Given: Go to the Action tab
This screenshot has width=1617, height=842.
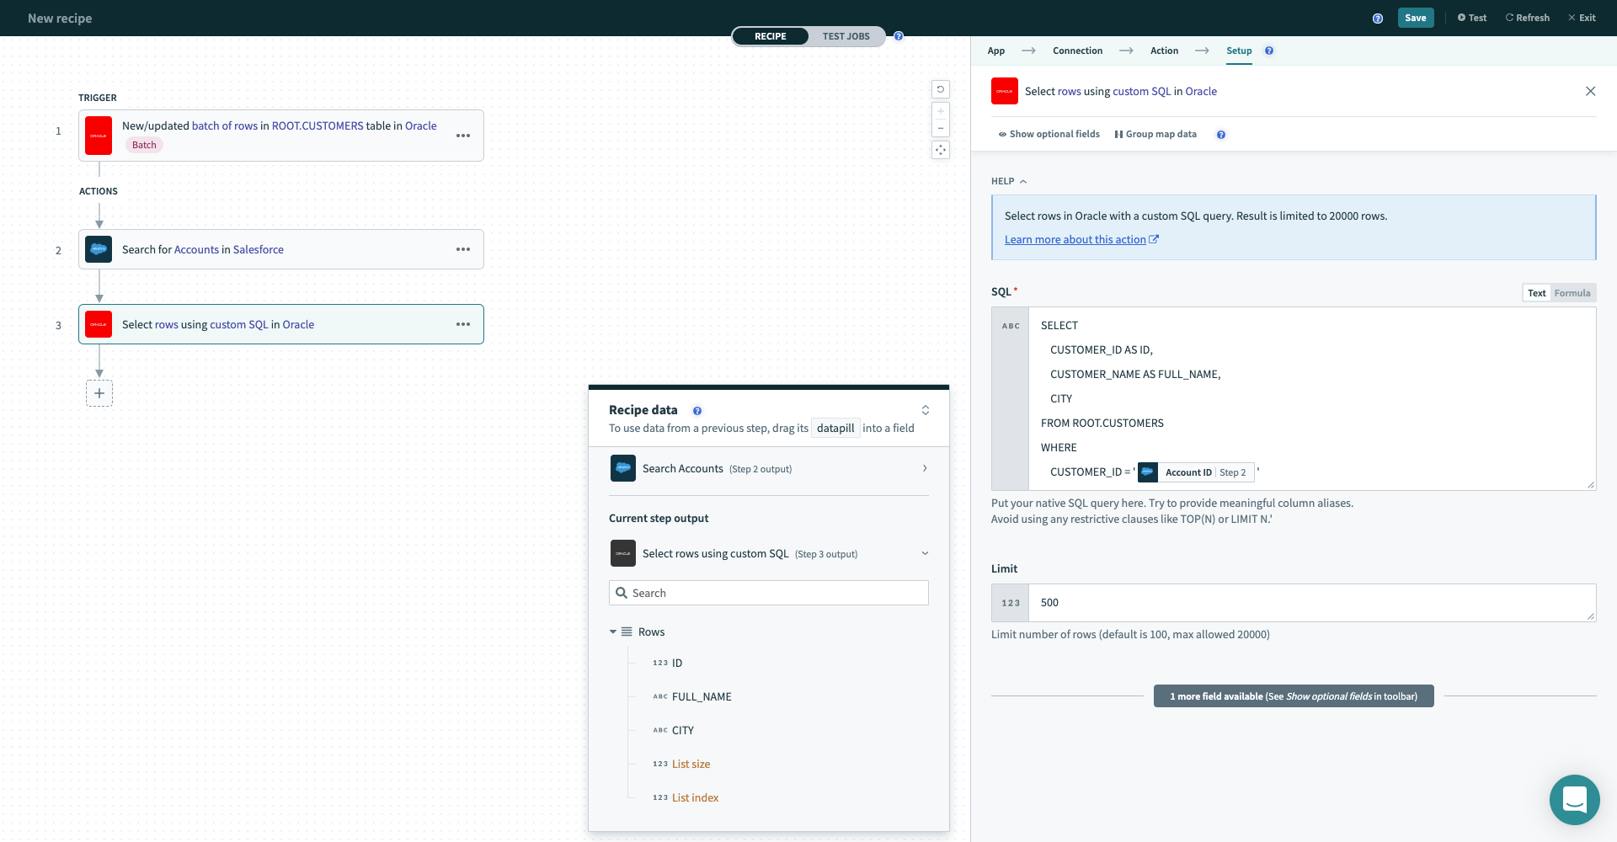Looking at the screenshot, I should 1164,51.
